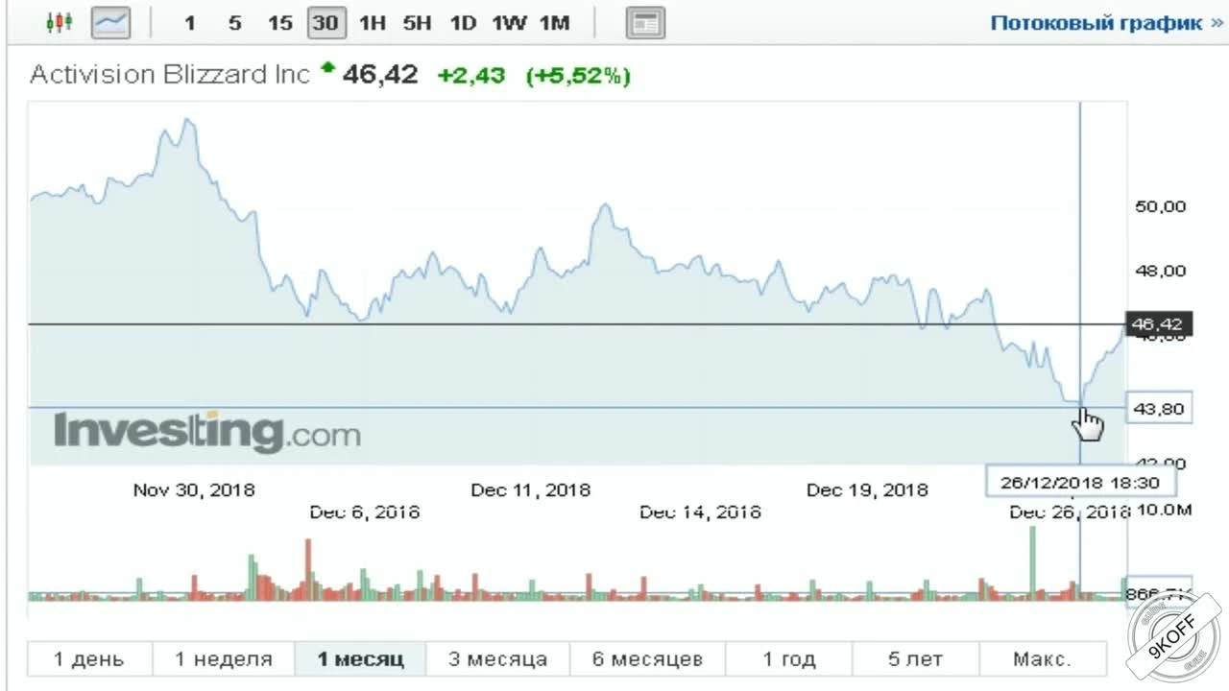Show the 1 неделя range

[223, 659]
